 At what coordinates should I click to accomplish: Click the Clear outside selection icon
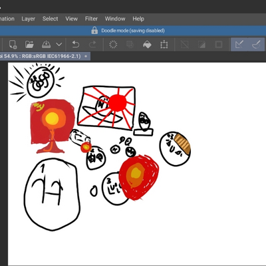[x=130, y=45]
